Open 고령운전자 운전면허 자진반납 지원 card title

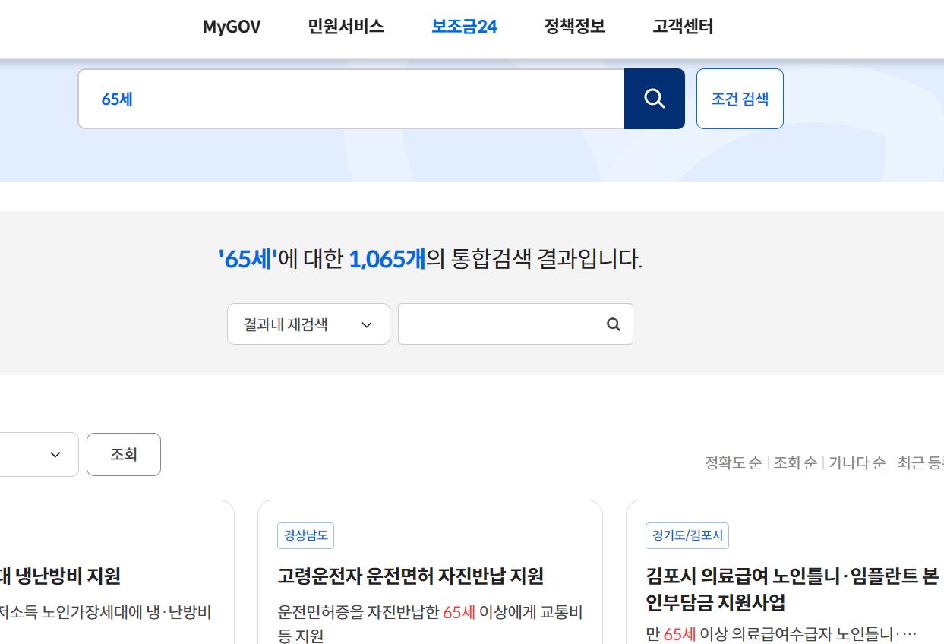(410, 576)
